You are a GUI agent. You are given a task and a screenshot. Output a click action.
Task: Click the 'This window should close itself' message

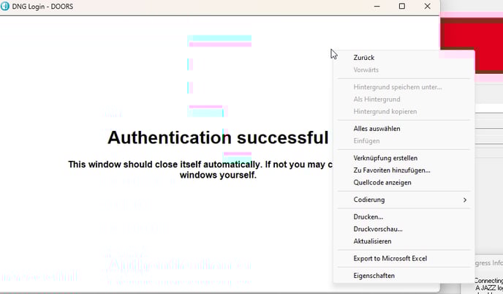coord(200,170)
